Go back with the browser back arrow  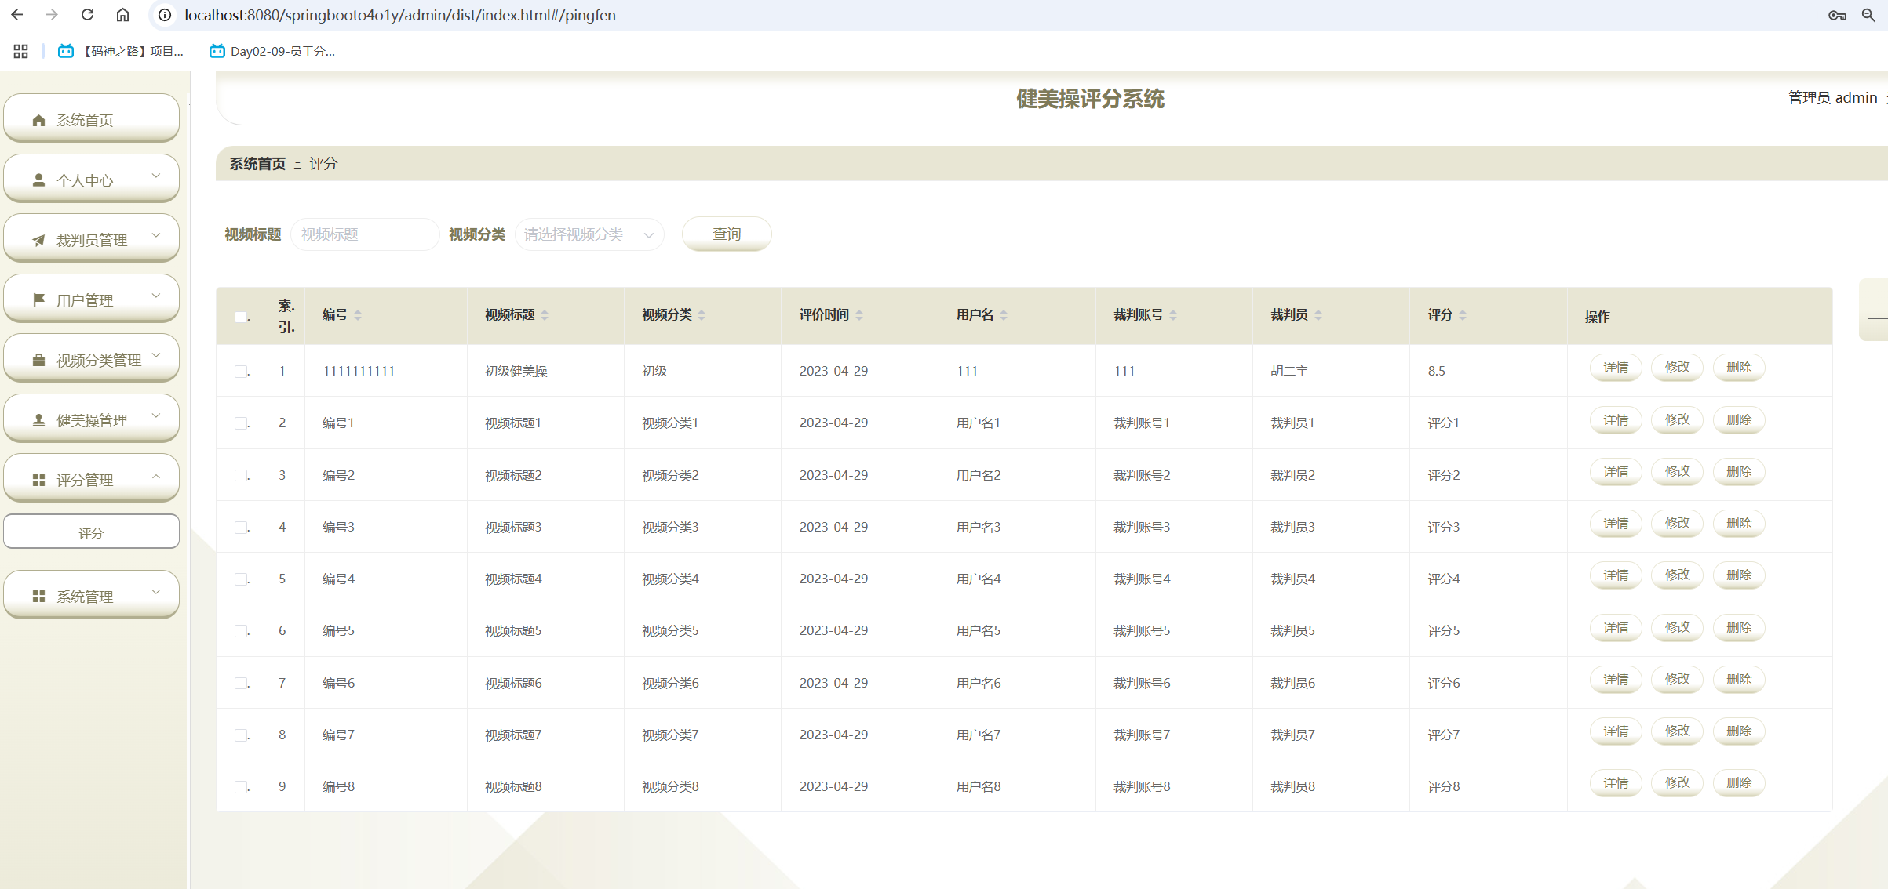(17, 15)
